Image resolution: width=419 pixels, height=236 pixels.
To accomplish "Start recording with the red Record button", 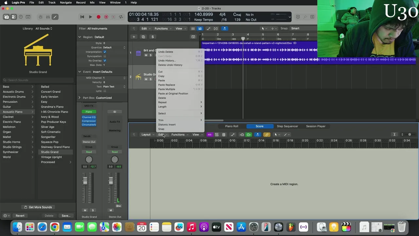I will point(99,17).
